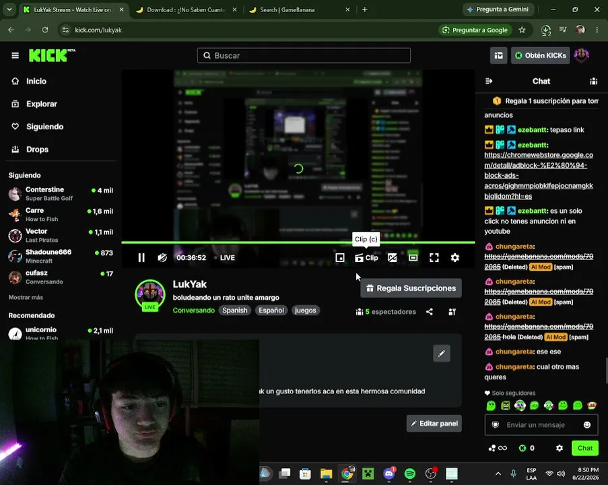Open the Kick hamburger menu

pyautogui.click(x=15, y=55)
